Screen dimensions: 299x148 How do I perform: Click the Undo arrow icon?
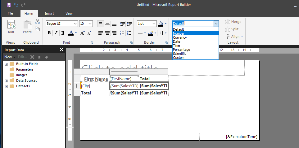[x=16, y=5]
